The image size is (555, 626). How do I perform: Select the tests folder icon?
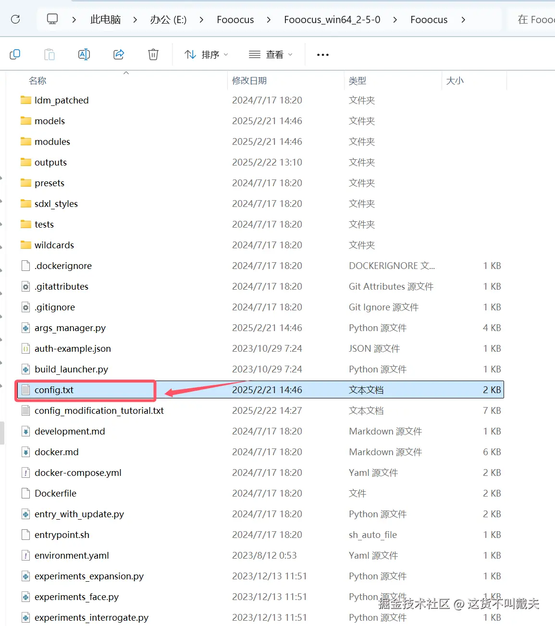tap(26, 224)
